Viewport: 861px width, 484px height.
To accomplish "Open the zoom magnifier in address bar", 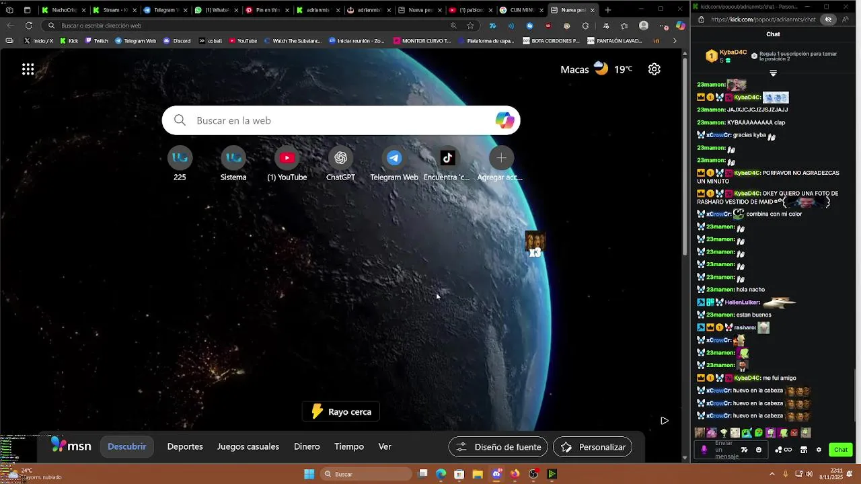I will coord(453,26).
